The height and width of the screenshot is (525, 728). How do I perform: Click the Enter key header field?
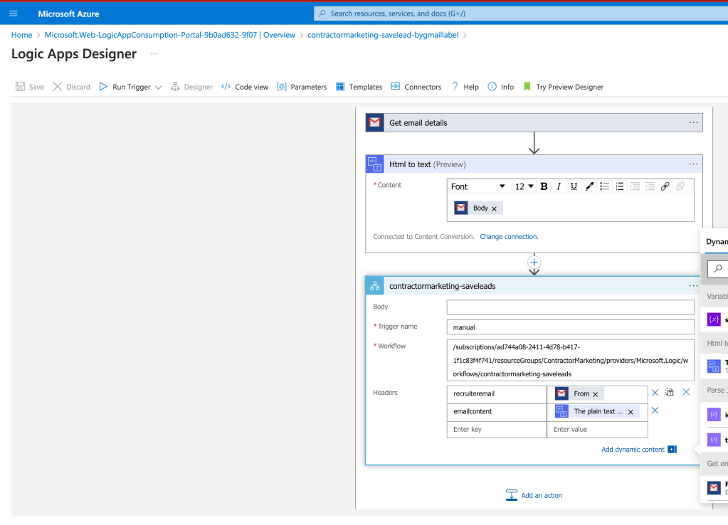(x=497, y=430)
